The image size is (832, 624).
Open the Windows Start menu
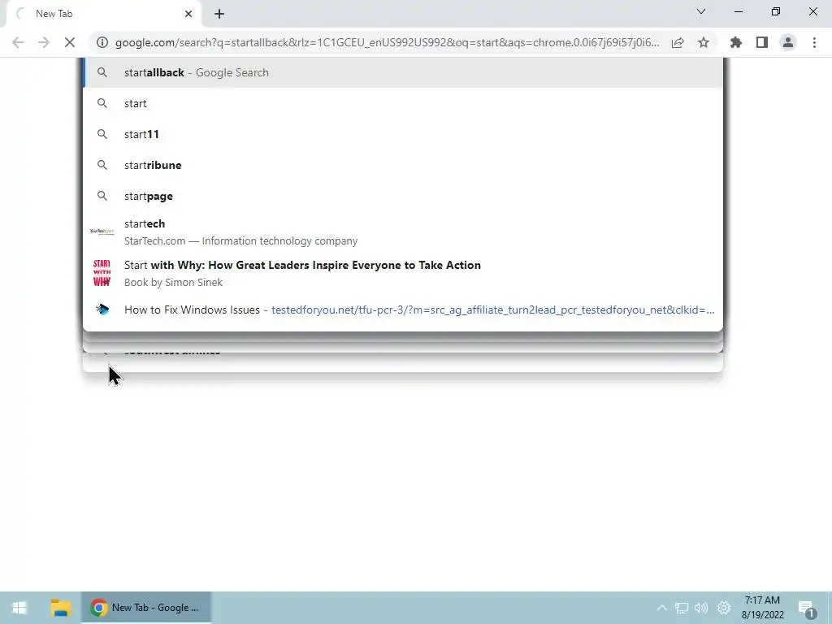click(19, 608)
